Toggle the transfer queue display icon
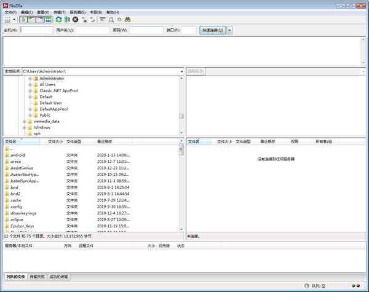The height and width of the screenshot is (292, 369). [47, 20]
